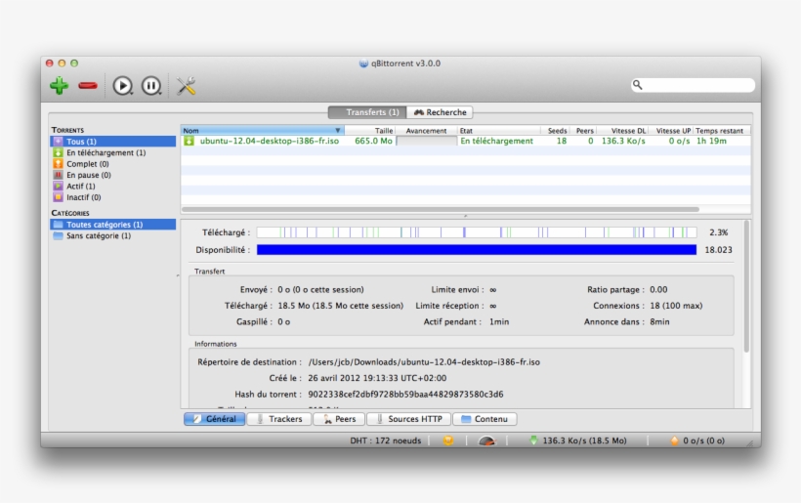Click upload speed 0 o/s (0 o)
Screen dimensions: 801x503
(704, 440)
